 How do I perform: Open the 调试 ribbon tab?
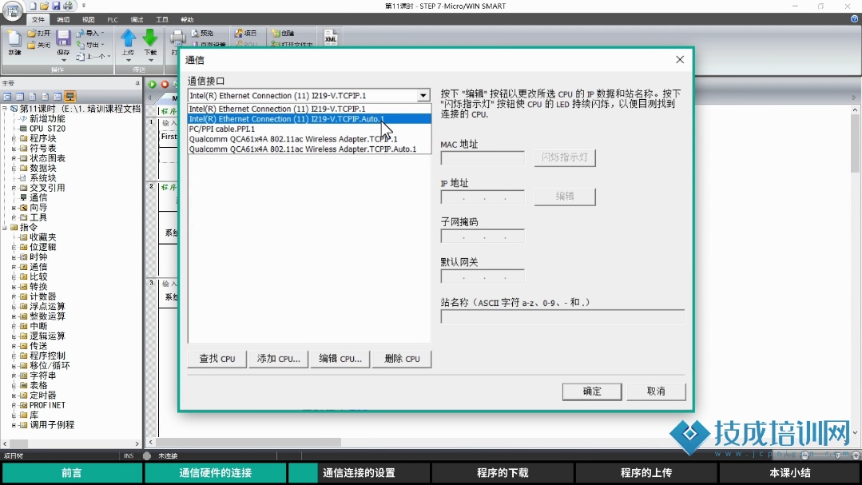coord(137,20)
